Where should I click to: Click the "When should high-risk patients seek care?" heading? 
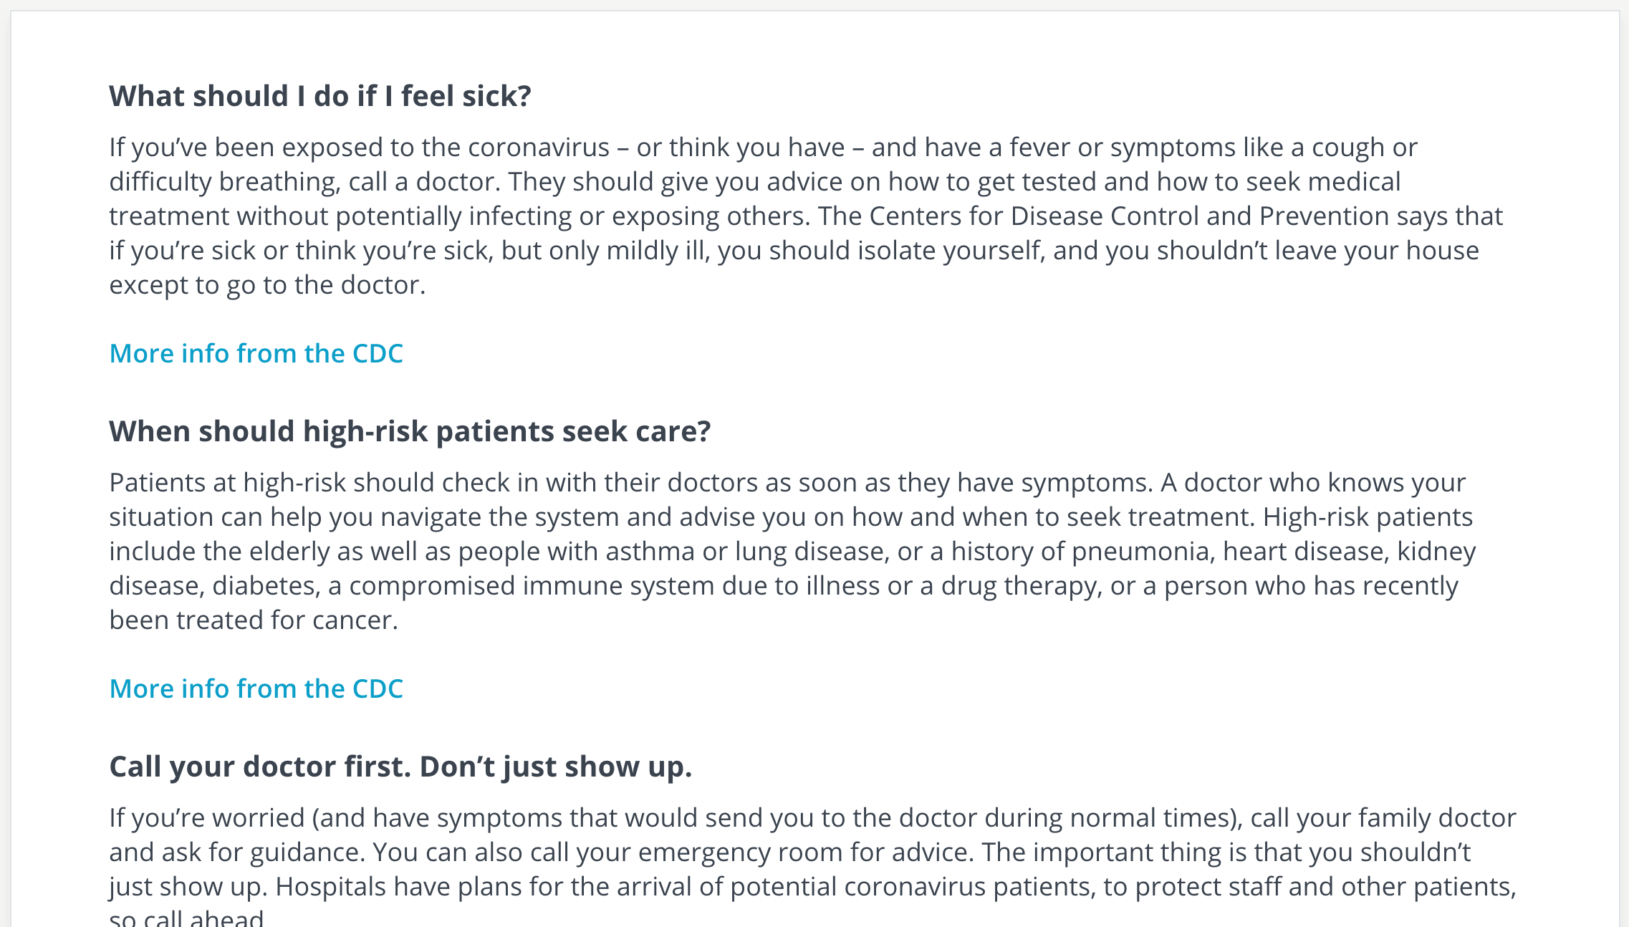[410, 431]
